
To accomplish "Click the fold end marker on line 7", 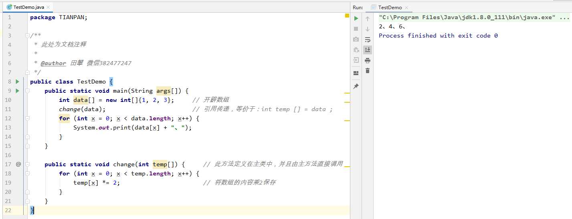I will [x=27, y=72].
